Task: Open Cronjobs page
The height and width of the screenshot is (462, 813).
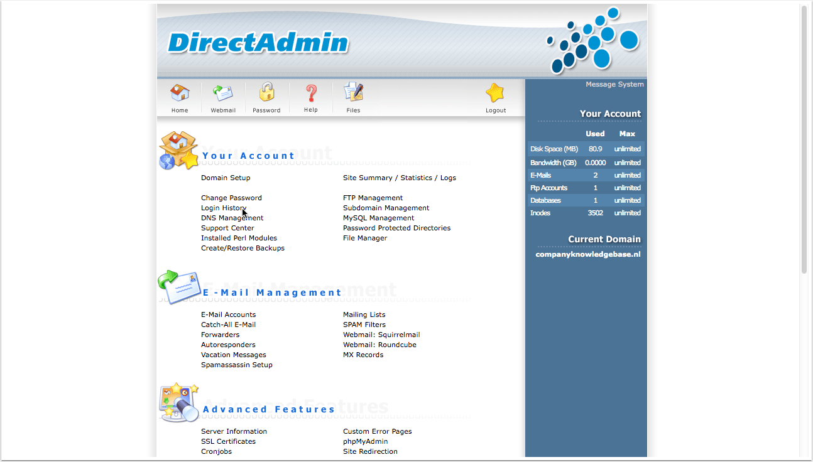Action: 216,451
